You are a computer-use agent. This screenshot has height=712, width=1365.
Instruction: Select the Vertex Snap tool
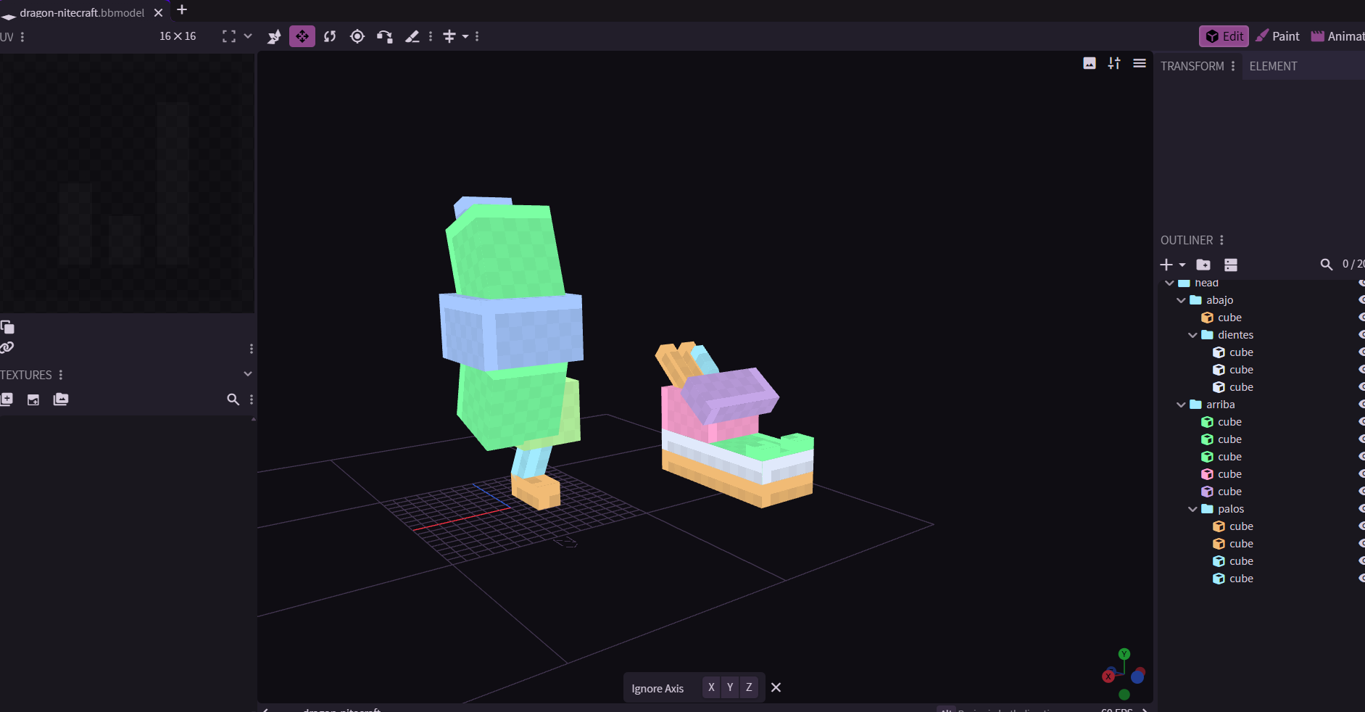[385, 36]
